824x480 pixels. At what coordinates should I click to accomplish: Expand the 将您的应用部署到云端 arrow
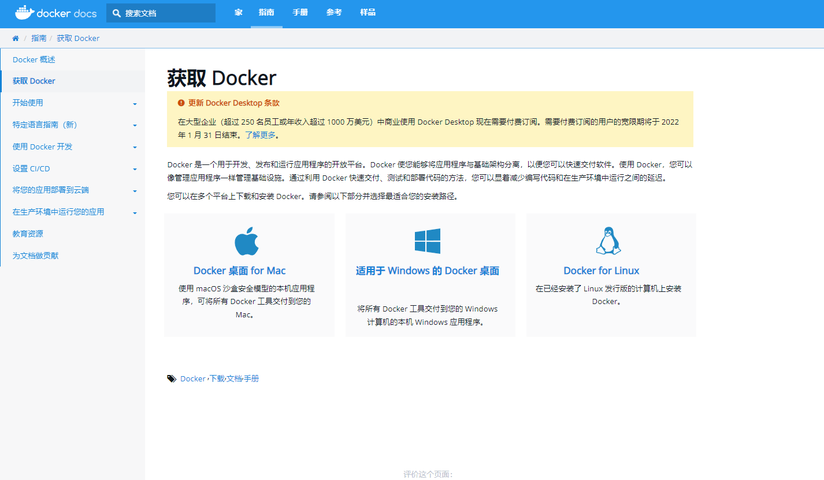(135, 191)
